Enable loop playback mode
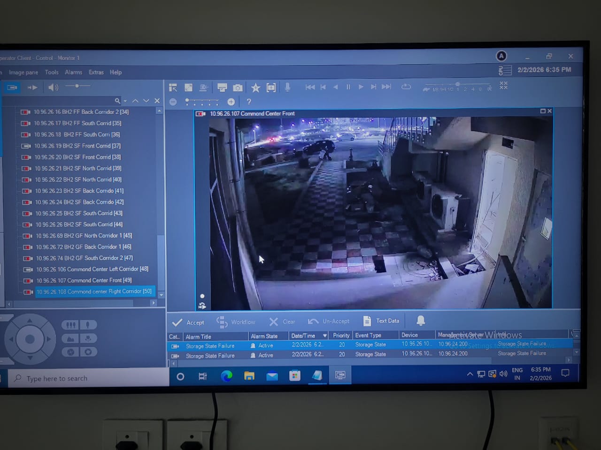Image resolution: width=601 pixels, height=450 pixels. (x=406, y=87)
